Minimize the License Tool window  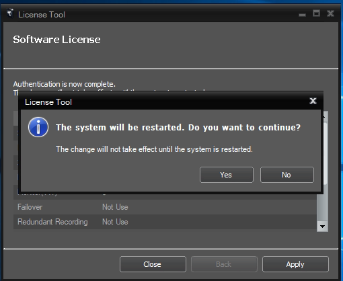coord(302,15)
